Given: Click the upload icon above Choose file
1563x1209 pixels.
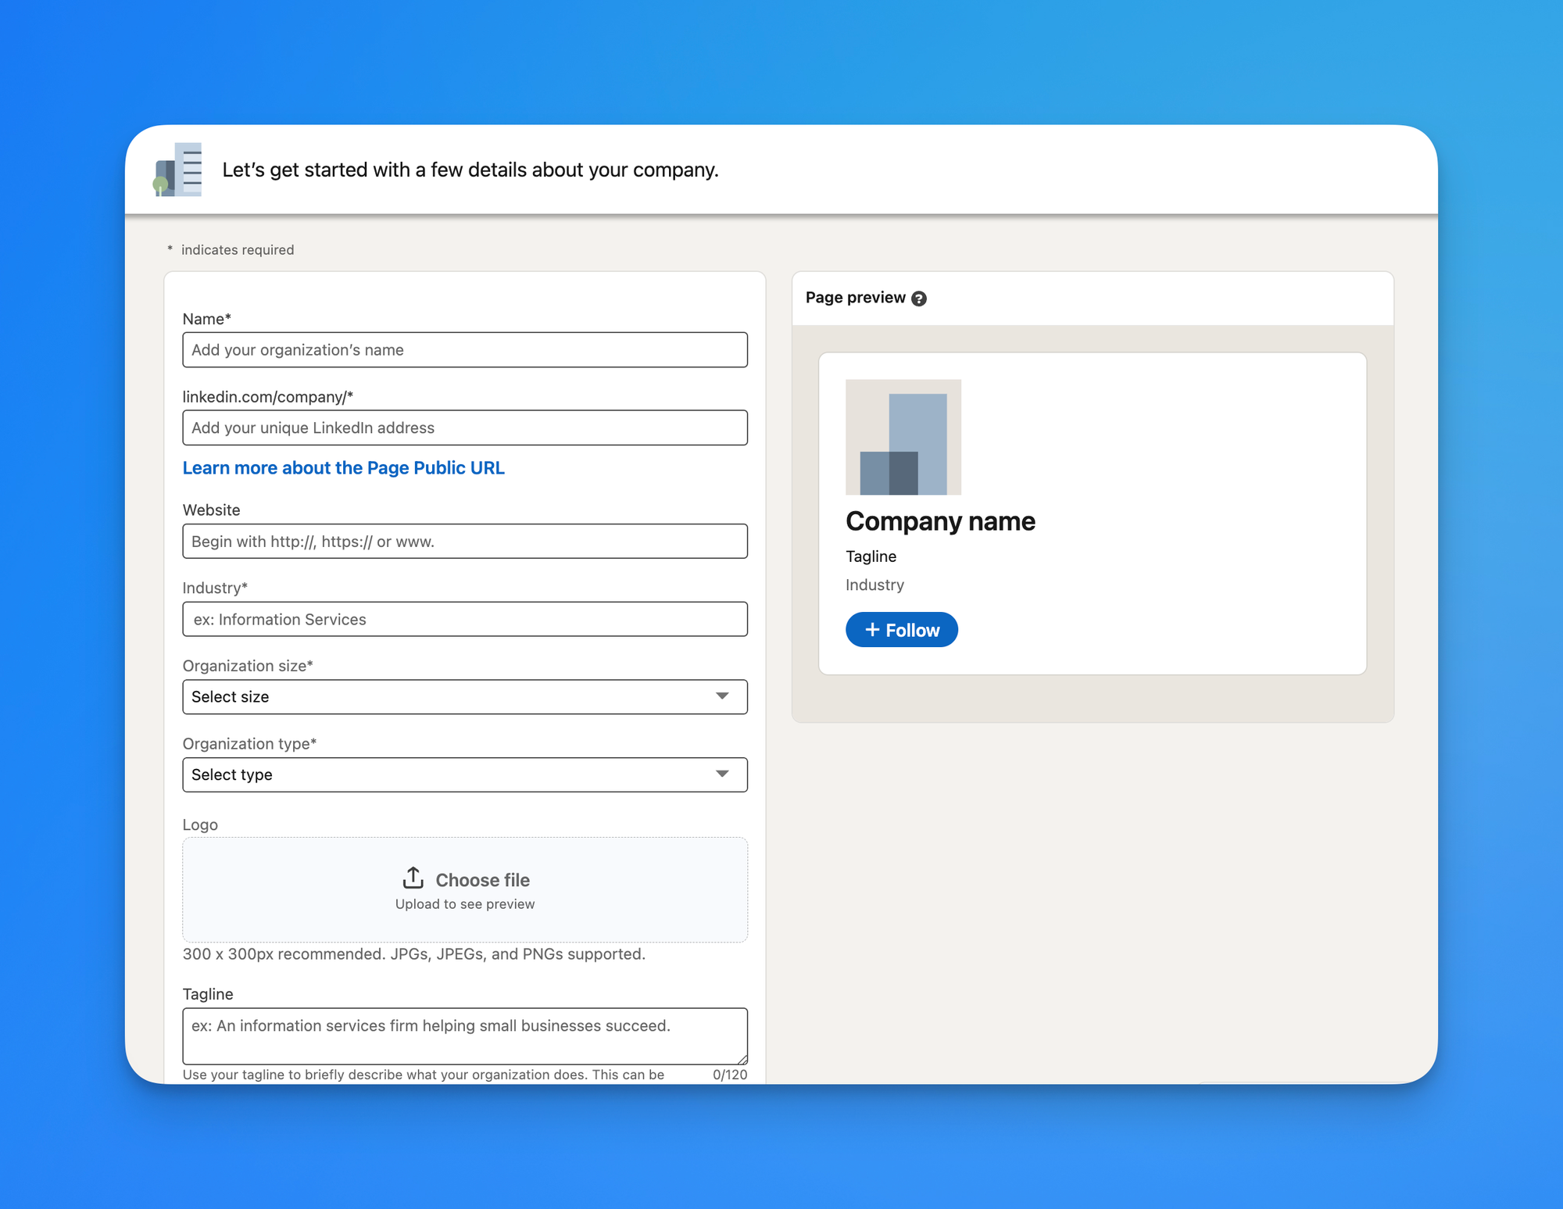Looking at the screenshot, I should pos(413,877).
